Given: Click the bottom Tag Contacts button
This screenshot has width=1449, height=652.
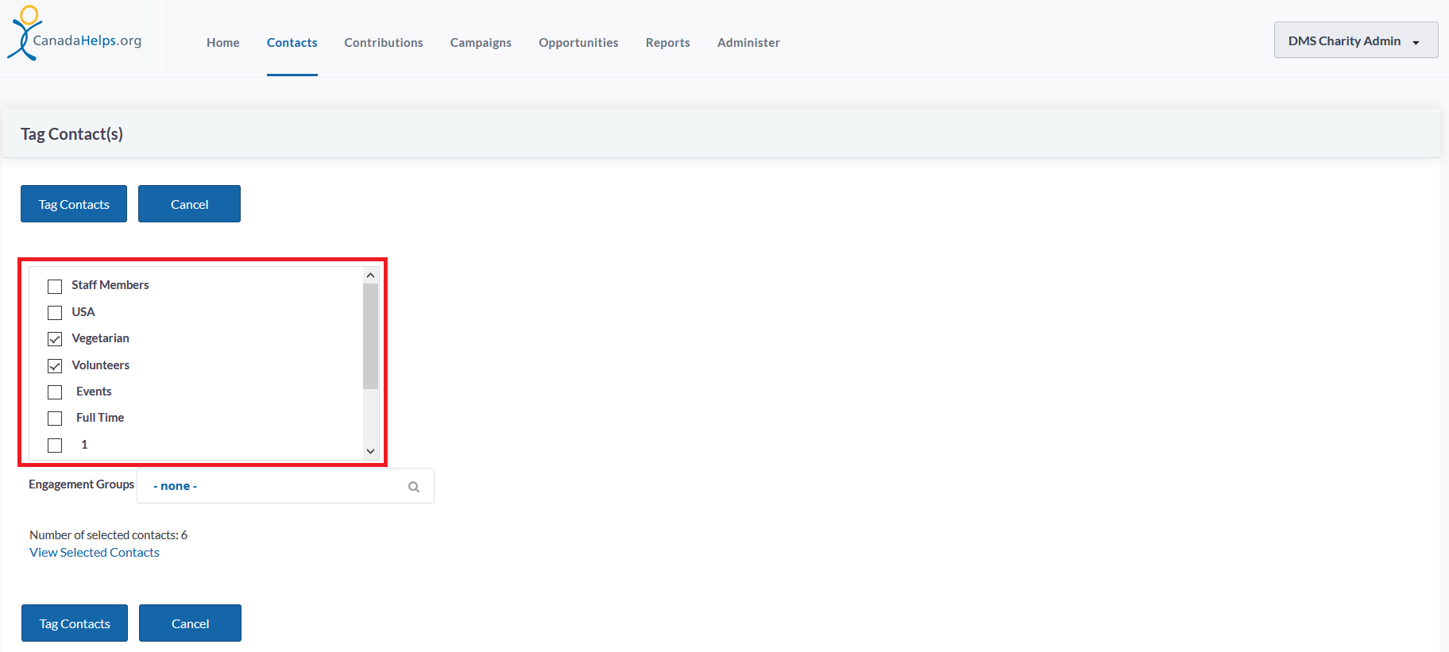Looking at the screenshot, I should point(75,623).
